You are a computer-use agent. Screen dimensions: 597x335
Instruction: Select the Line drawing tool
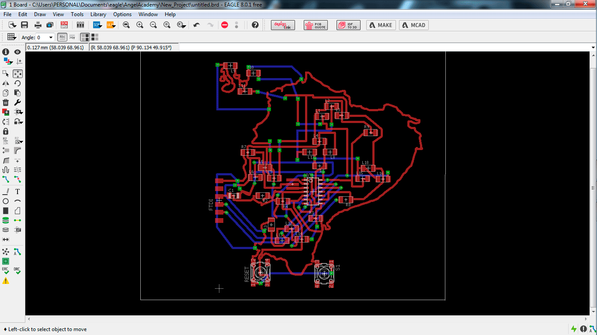(x=6, y=191)
